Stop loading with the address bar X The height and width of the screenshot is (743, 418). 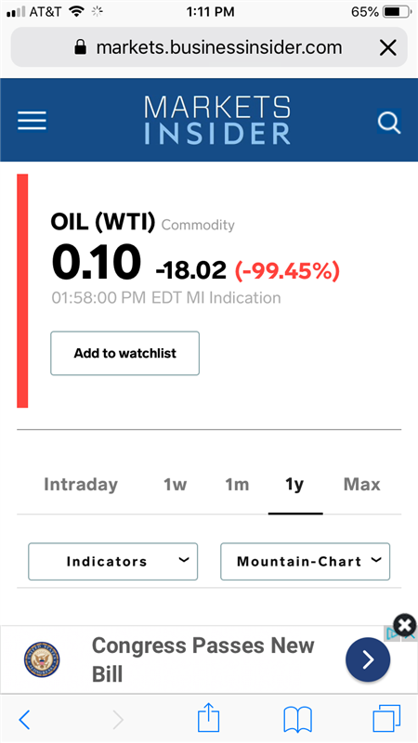click(x=388, y=47)
